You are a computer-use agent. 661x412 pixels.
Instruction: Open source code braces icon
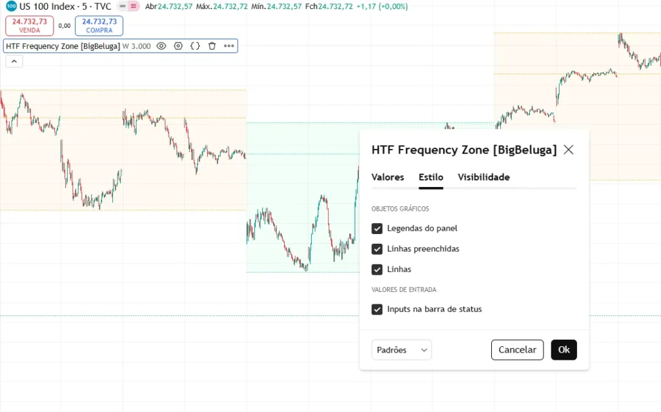point(195,46)
